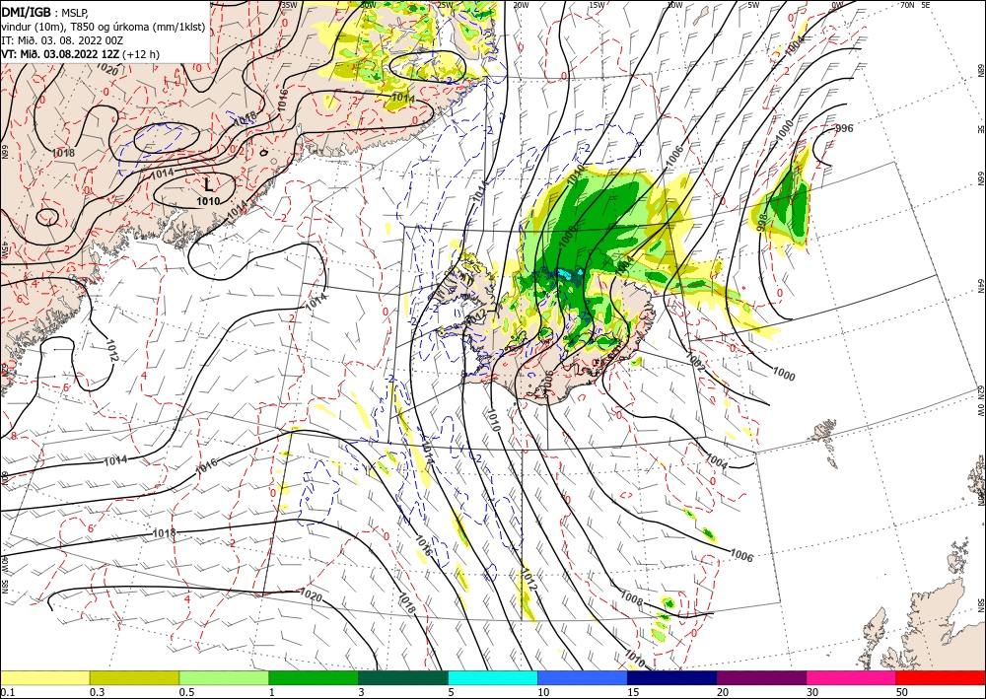The image size is (986, 699).
Task: Click the legend value 3
Action: (362, 692)
